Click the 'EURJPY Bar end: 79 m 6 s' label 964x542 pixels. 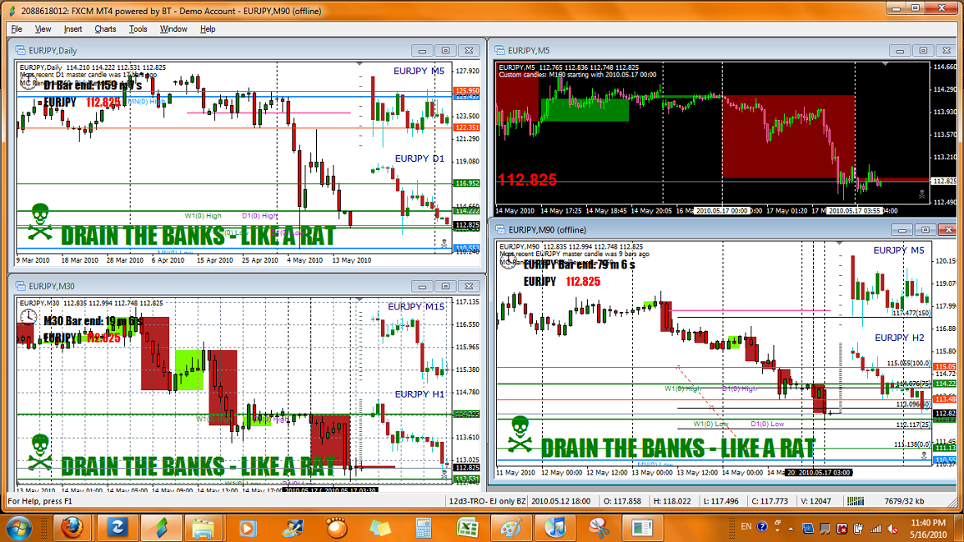[579, 265]
